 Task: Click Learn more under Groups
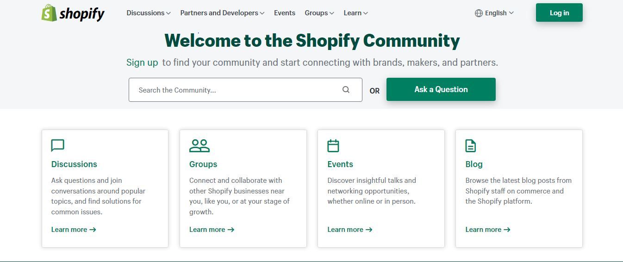(212, 230)
